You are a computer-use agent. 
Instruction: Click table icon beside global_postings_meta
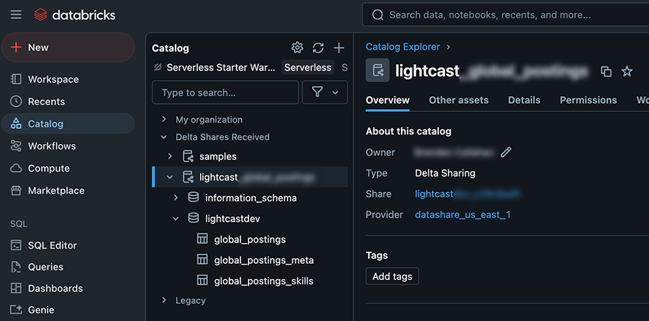pyautogui.click(x=202, y=260)
